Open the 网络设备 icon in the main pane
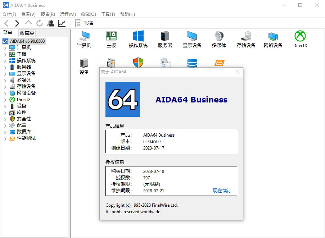The image size is (325, 238). pos(273,40)
